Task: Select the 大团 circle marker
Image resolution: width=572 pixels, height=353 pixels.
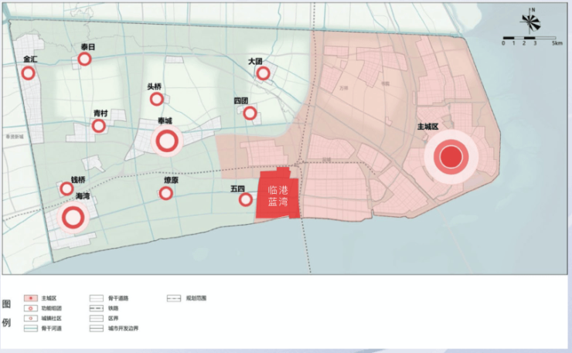Action: click(263, 73)
